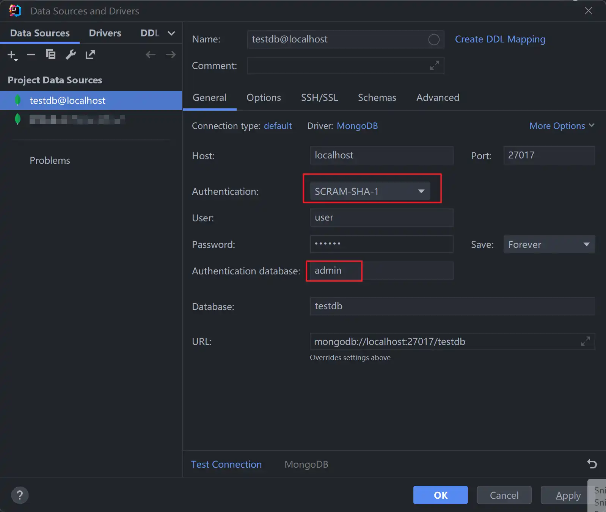Open the Authentication SCRAM-SHA-1 dropdown
This screenshot has width=606, height=512.
tap(370, 191)
